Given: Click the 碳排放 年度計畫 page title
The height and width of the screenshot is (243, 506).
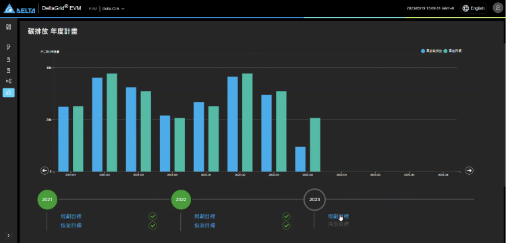Looking at the screenshot, I should coord(53,31).
